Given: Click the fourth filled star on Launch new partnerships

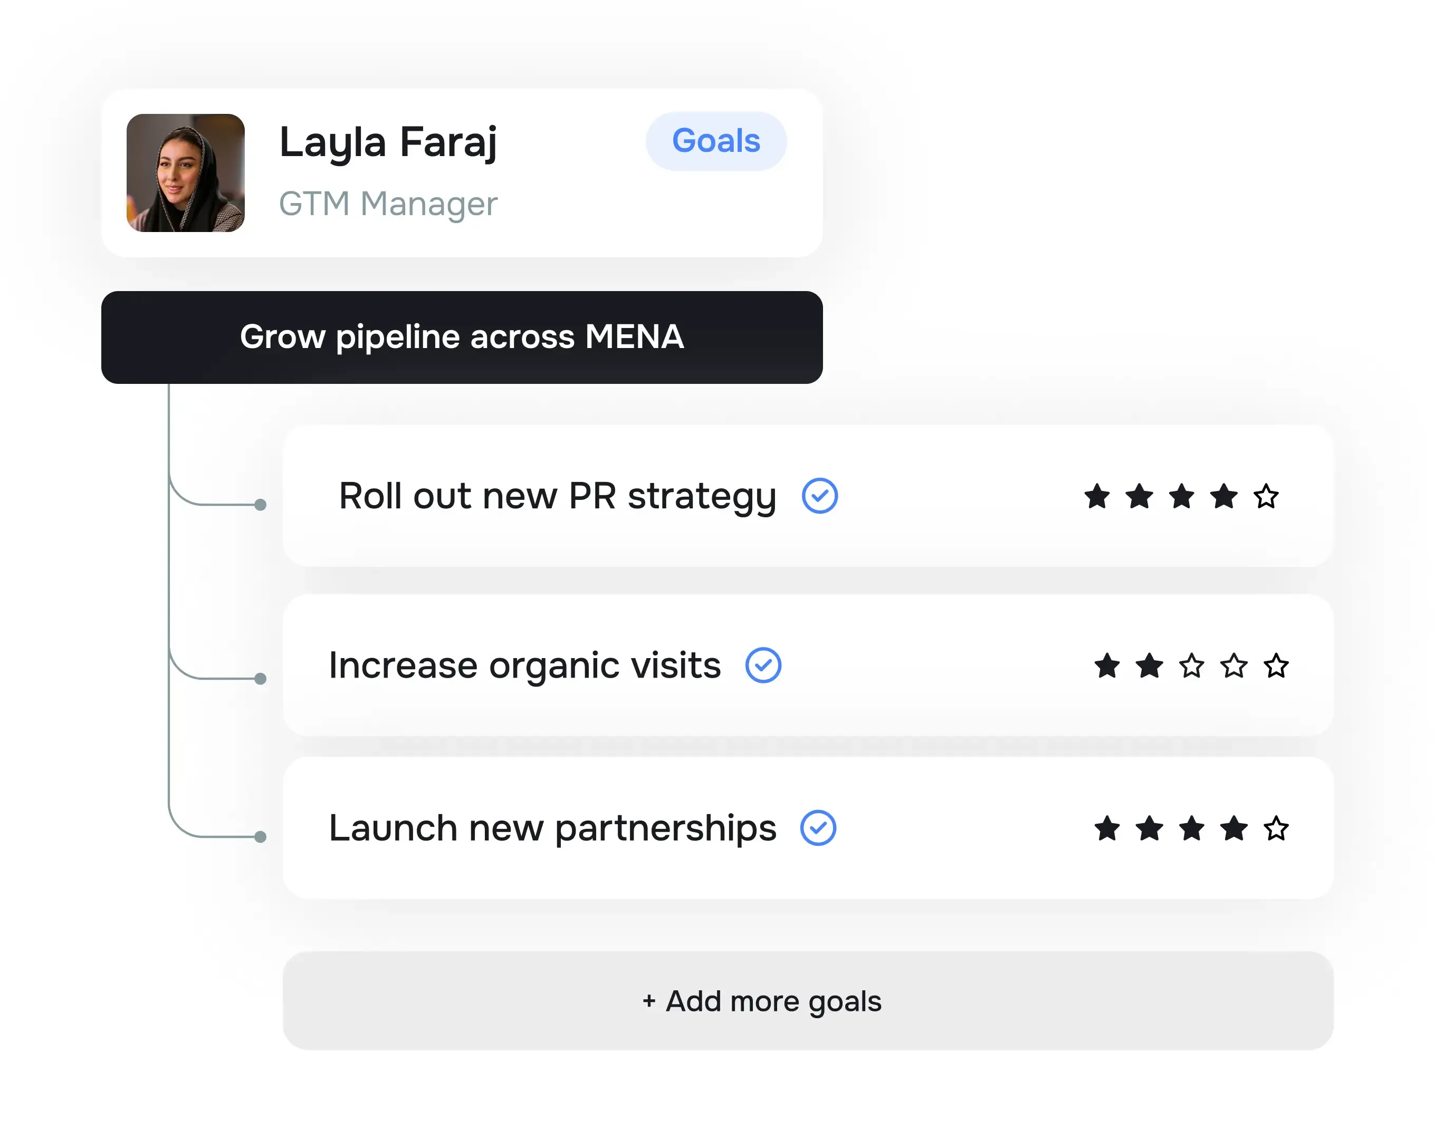Looking at the screenshot, I should coord(1233,828).
